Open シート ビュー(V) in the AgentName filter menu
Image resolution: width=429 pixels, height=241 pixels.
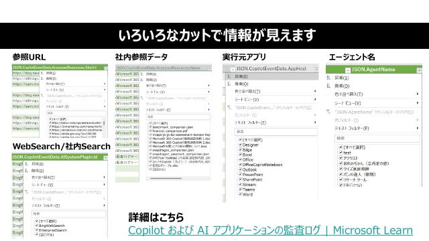[x=348, y=103]
